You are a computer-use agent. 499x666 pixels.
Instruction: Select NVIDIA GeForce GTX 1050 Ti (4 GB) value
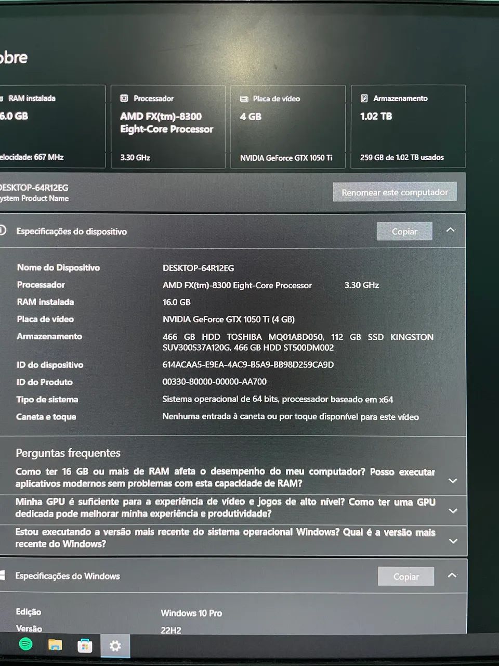[229, 319]
